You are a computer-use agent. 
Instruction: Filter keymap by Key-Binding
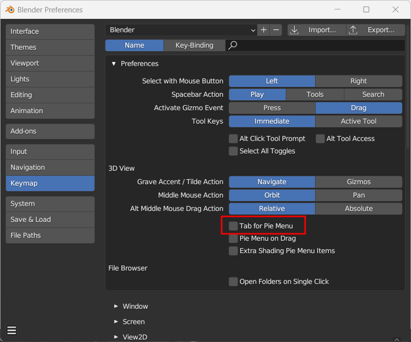(x=194, y=45)
